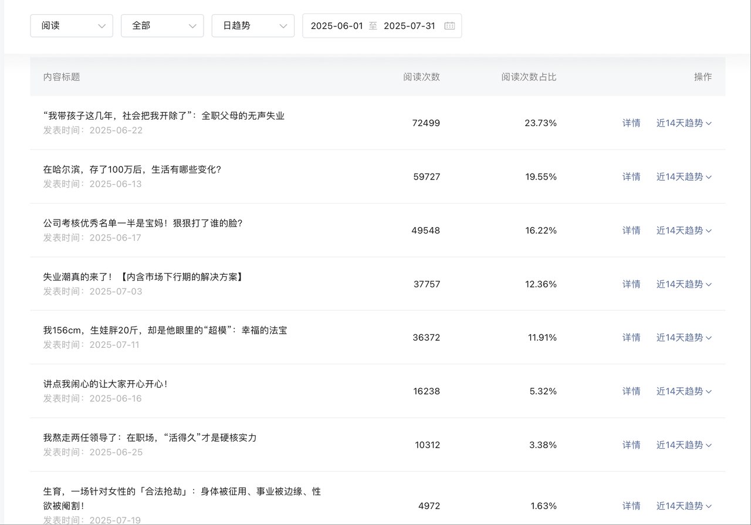Viewport: 751px width, 525px height.
Task: Click the 操作 column header
Action: point(703,77)
